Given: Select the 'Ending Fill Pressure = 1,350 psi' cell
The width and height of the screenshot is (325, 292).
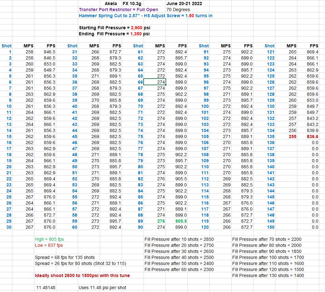Looking at the screenshot, I should click(114, 34).
